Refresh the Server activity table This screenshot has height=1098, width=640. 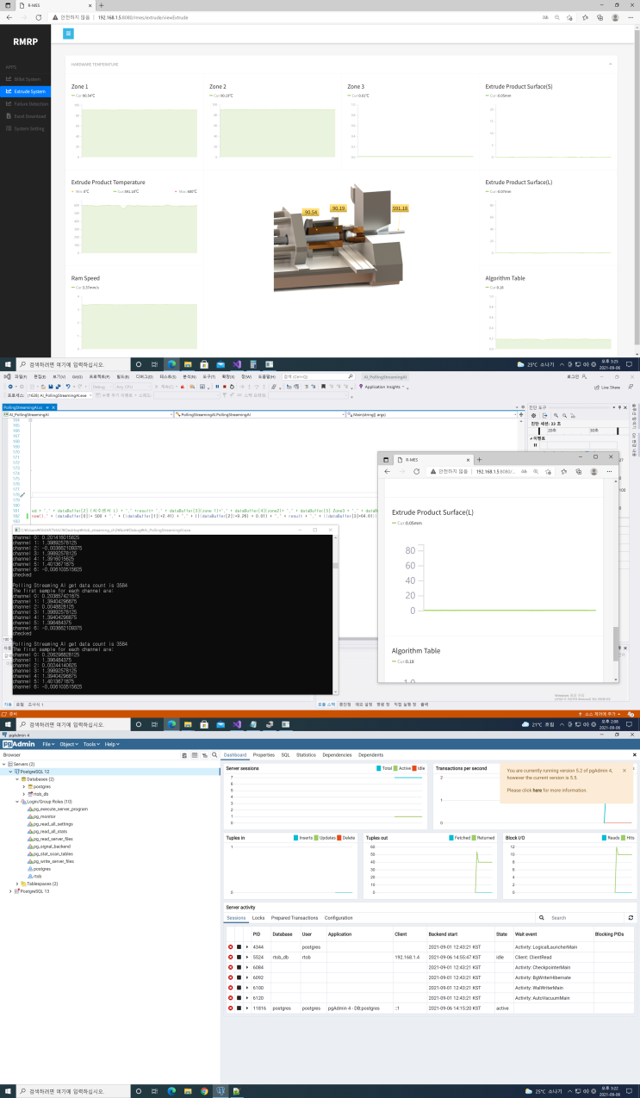pos(631,918)
